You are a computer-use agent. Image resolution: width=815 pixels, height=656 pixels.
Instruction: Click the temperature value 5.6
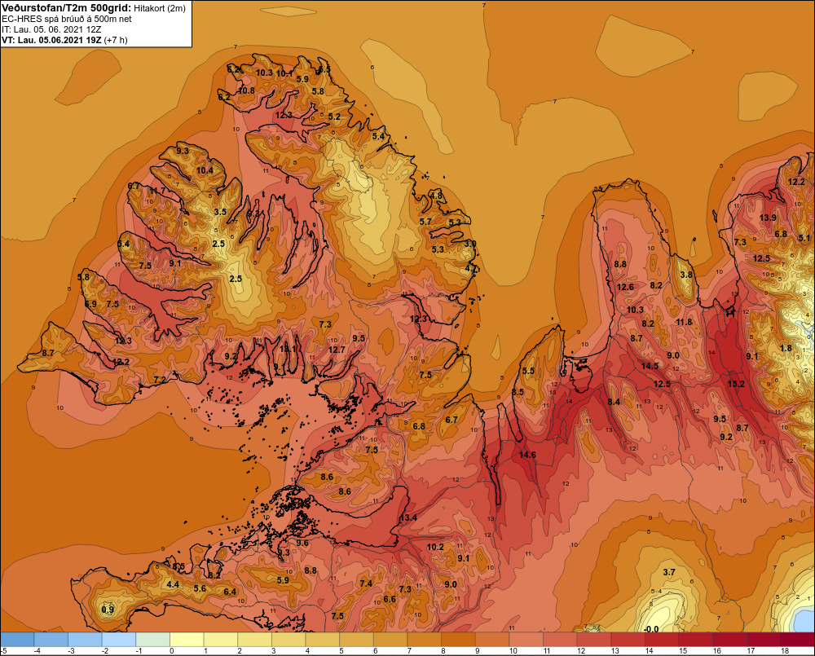click(x=200, y=588)
